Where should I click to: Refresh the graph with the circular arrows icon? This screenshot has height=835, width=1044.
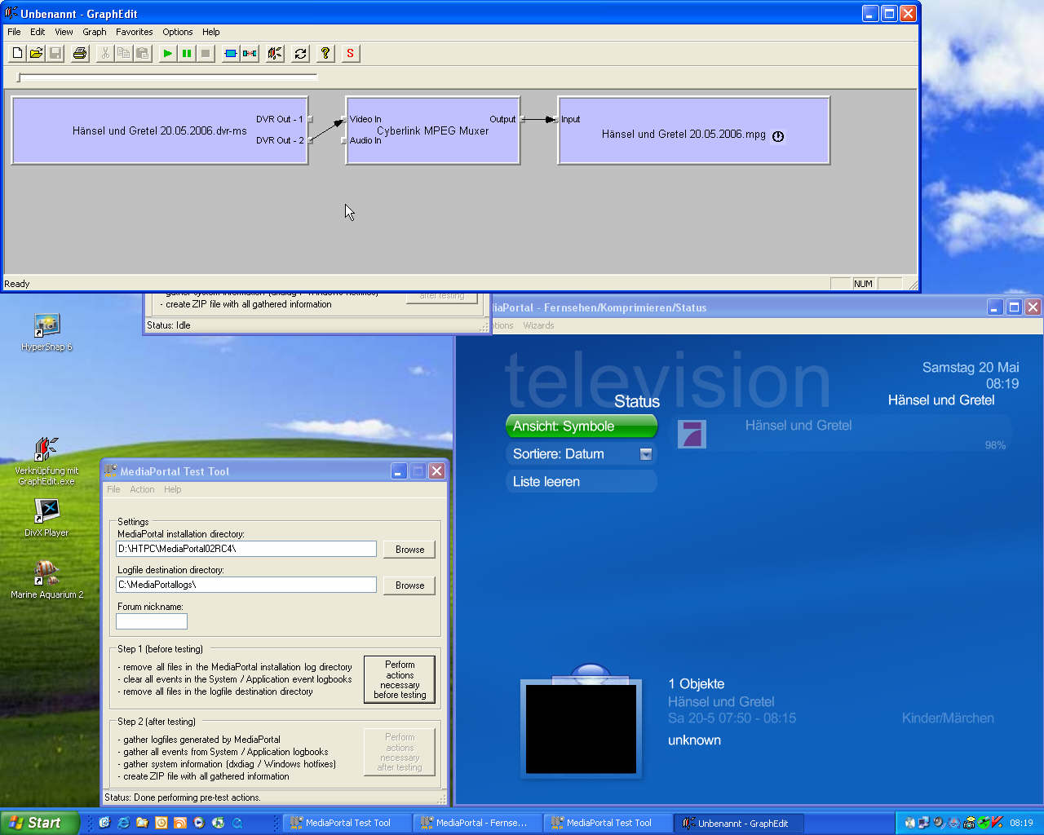(300, 53)
